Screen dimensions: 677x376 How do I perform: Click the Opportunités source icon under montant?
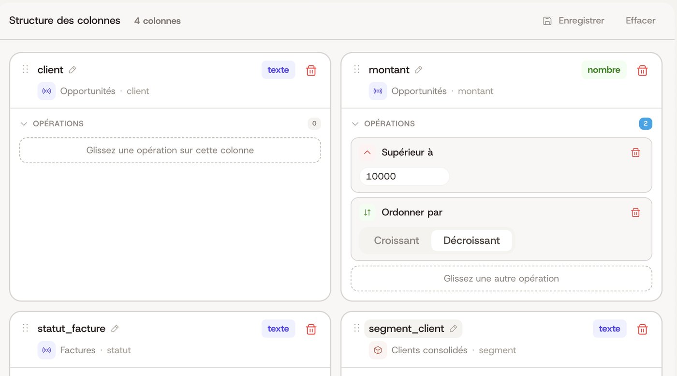pyautogui.click(x=378, y=91)
